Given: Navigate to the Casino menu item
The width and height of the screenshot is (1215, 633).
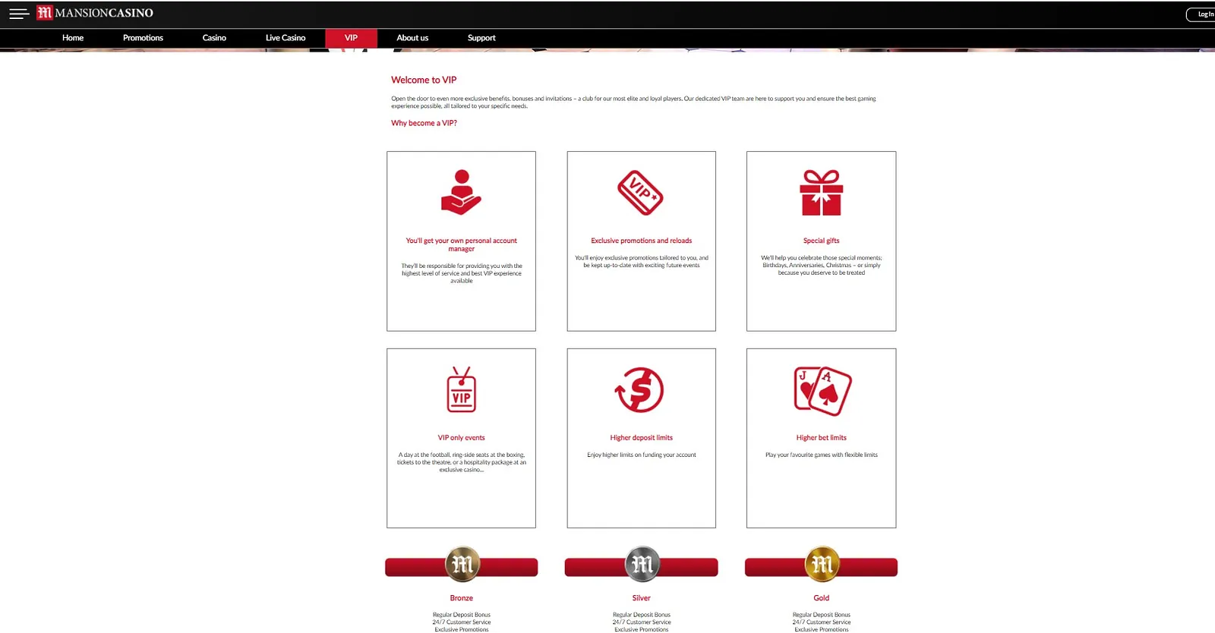Looking at the screenshot, I should pyautogui.click(x=214, y=38).
